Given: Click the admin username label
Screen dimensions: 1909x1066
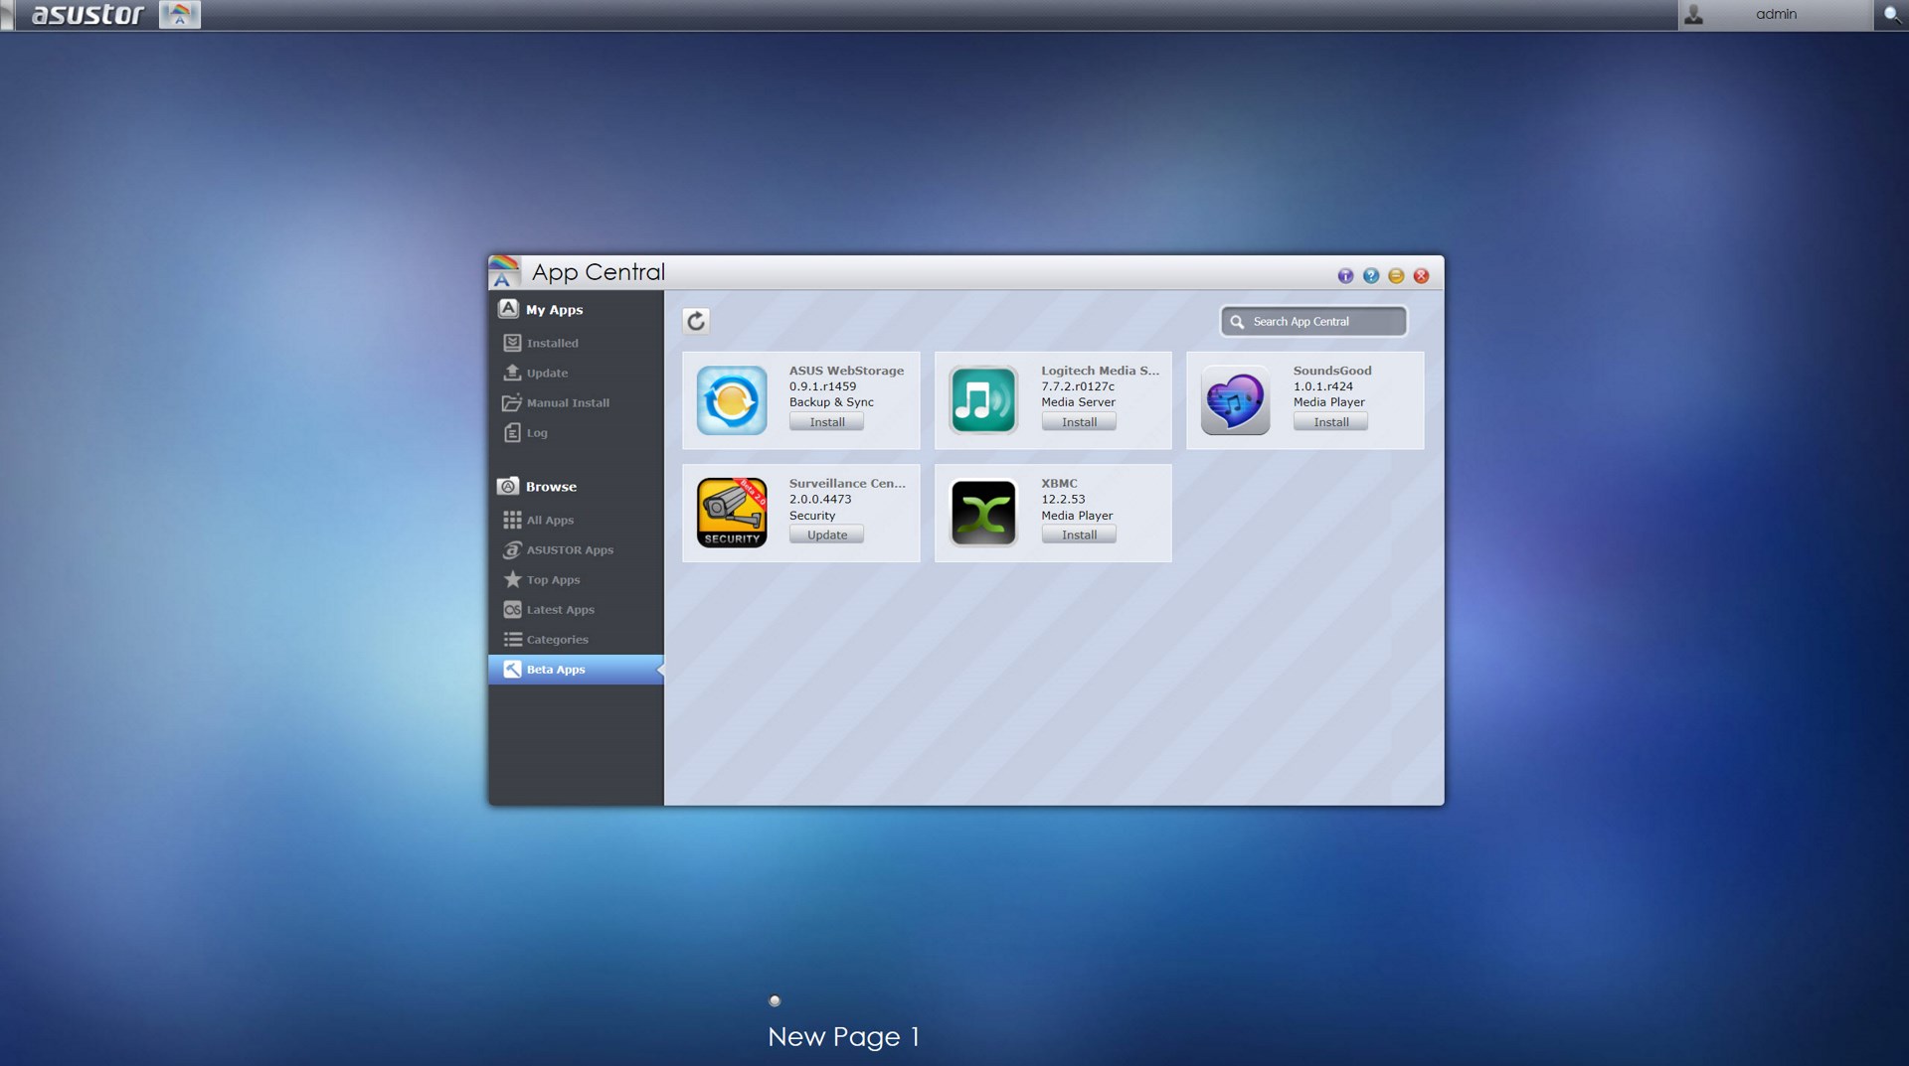Looking at the screenshot, I should pyautogui.click(x=1776, y=14).
